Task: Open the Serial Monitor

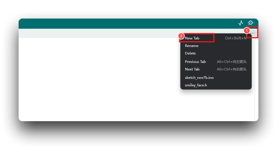Action: [x=251, y=23]
